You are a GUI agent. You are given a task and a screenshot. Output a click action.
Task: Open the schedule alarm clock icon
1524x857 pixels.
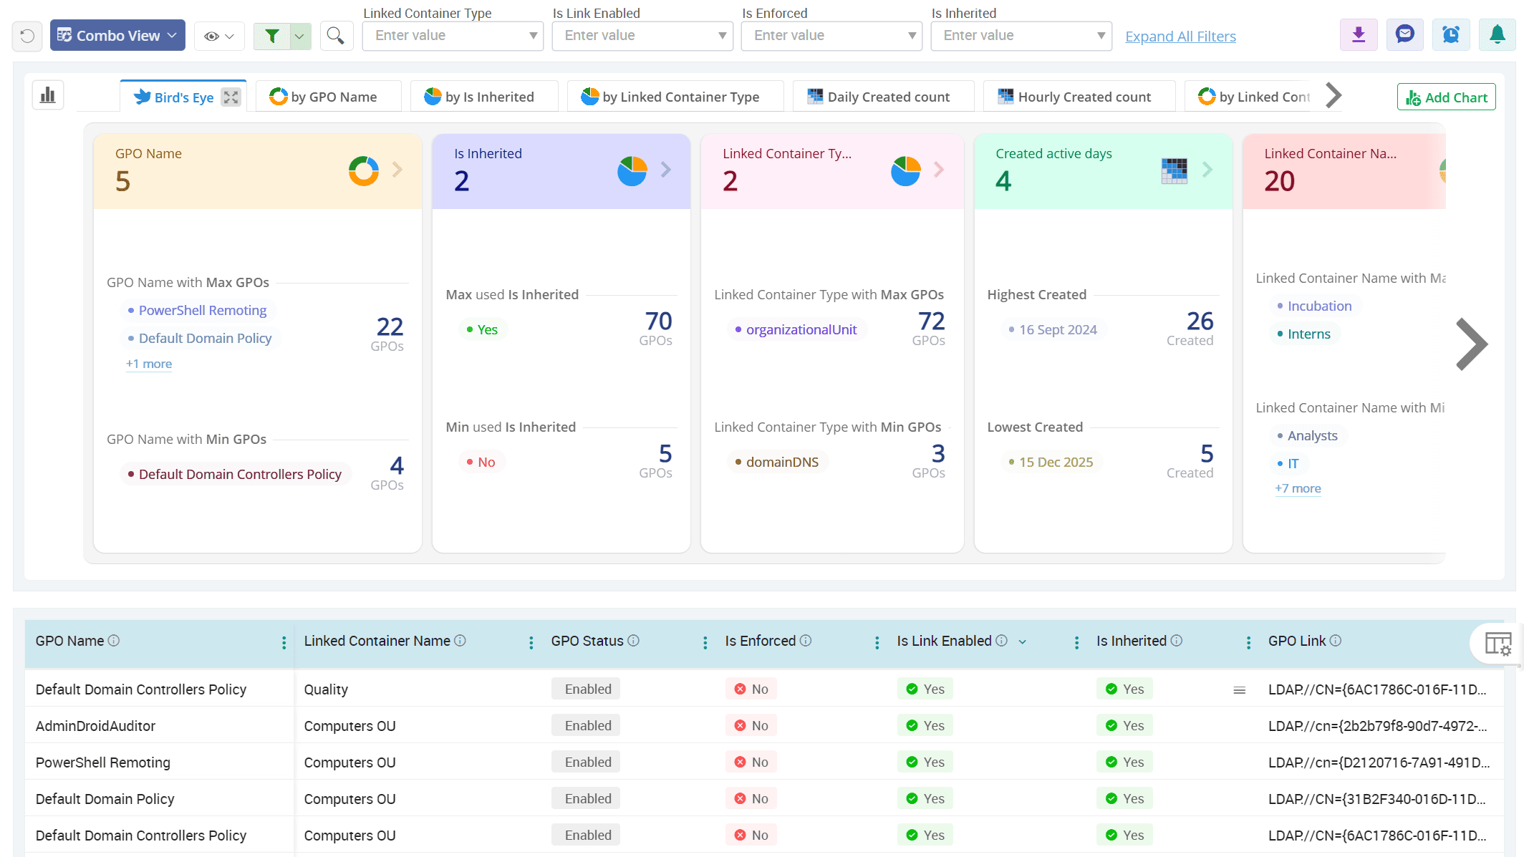pos(1451,34)
